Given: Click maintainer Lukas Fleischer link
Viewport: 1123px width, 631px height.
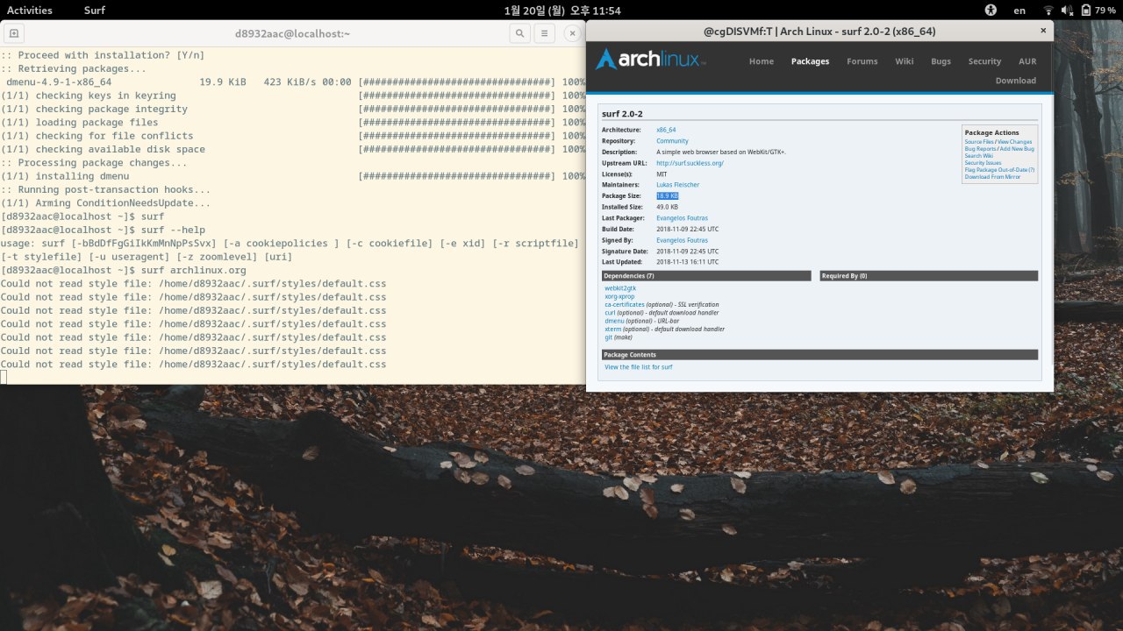Looking at the screenshot, I should pos(677,185).
